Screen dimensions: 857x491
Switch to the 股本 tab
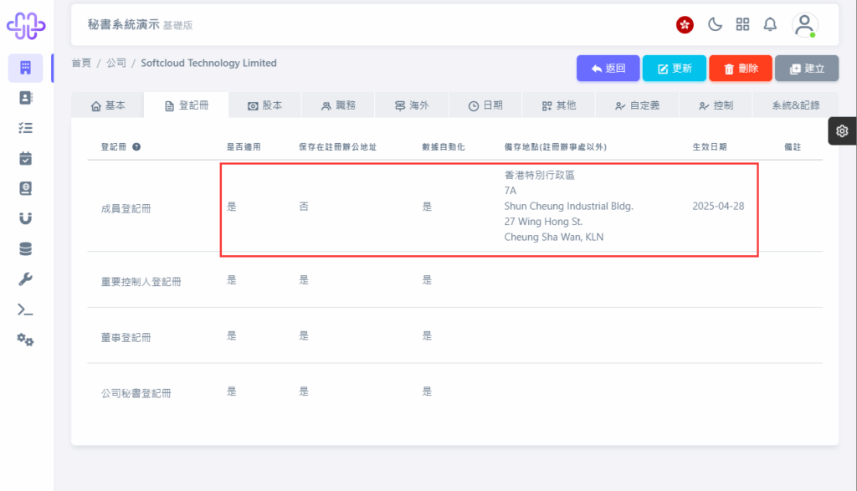click(264, 105)
